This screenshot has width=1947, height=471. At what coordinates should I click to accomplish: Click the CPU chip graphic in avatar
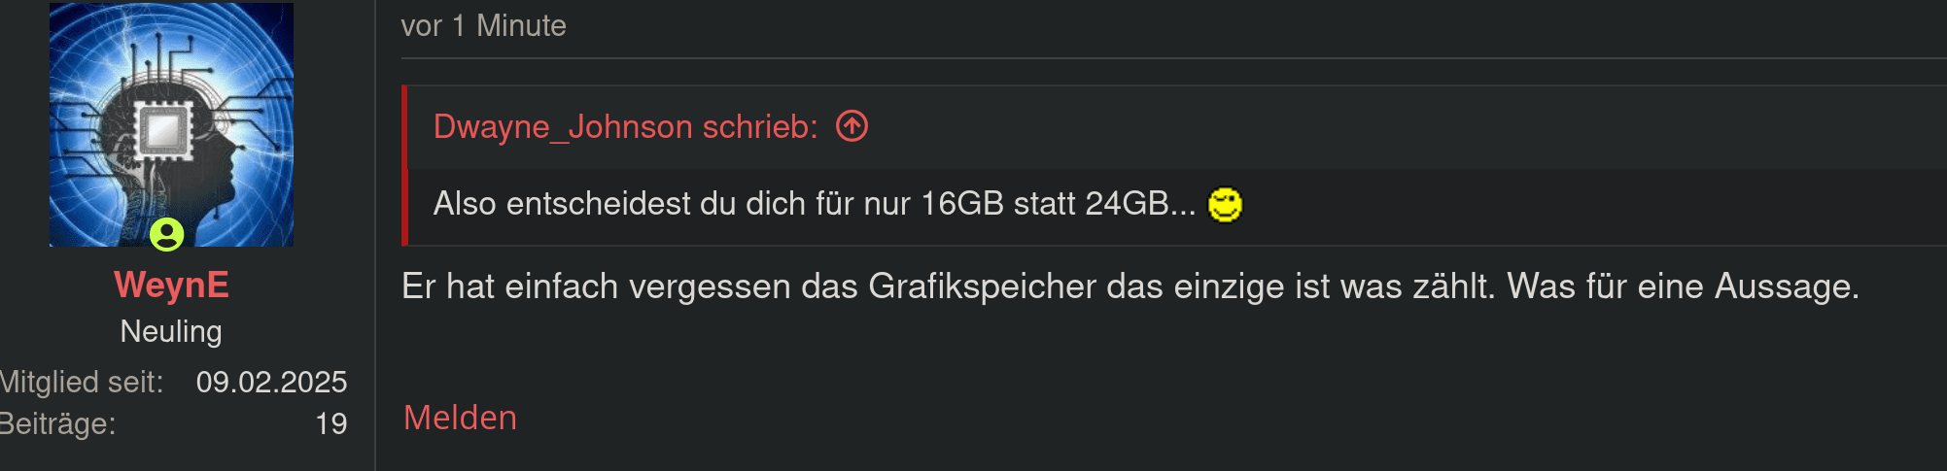pyautogui.click(x=162, y=129)
